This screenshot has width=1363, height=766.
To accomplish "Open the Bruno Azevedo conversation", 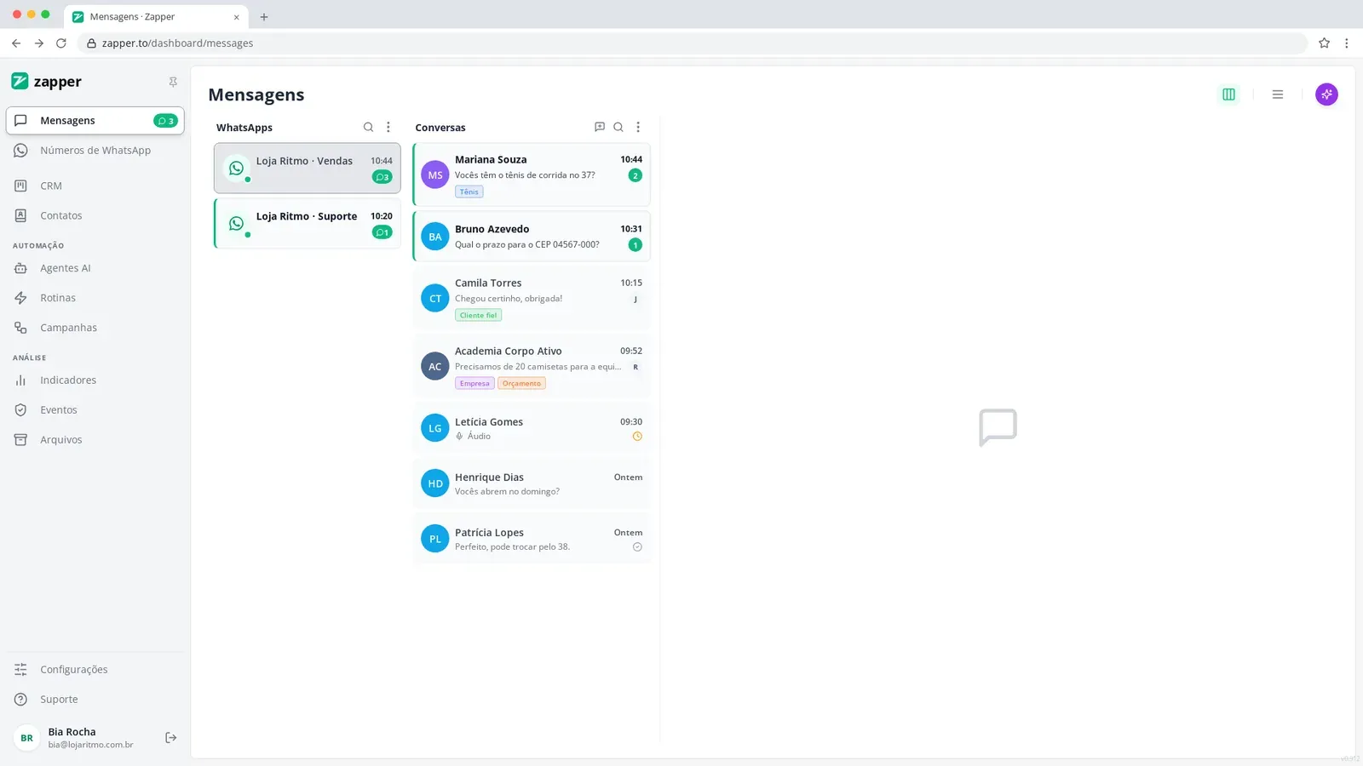I will tap(532, 237).
